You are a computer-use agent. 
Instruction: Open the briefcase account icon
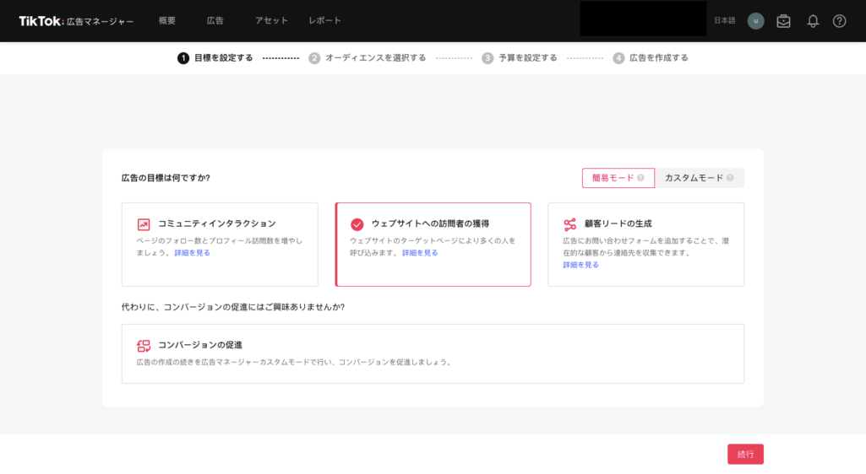pyautogui.click(x=783, y=21)
